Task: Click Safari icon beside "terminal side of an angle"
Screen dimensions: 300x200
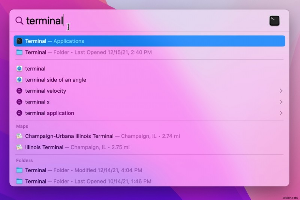Action: point(19,80)
